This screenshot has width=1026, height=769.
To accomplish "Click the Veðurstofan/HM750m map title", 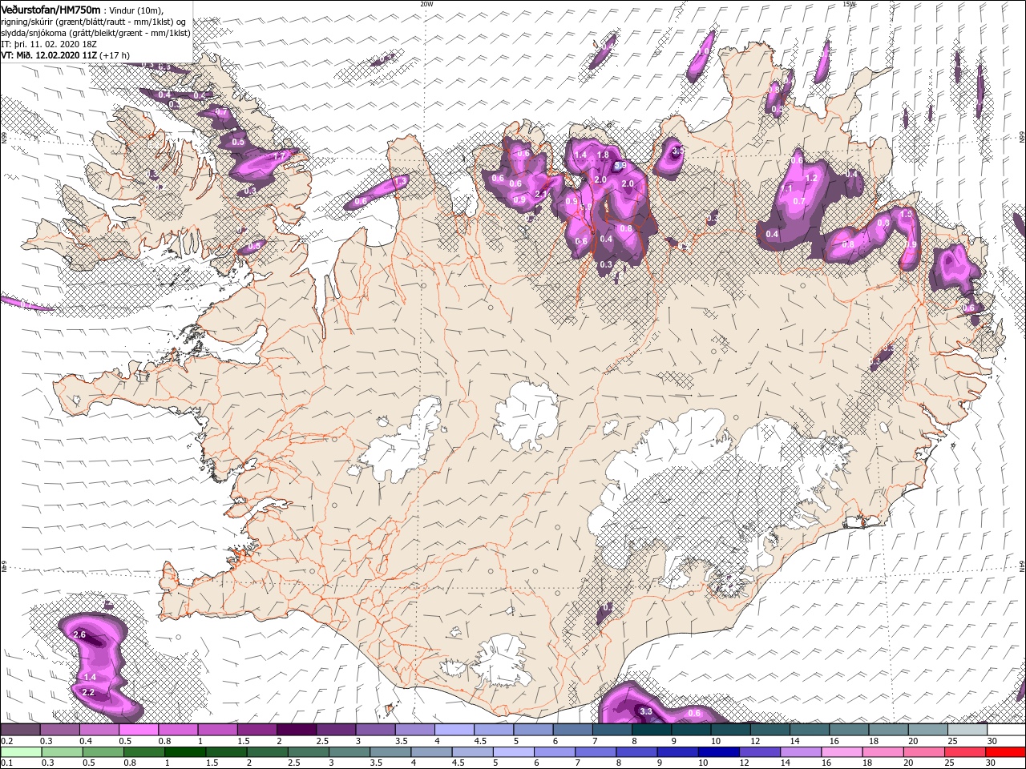I will point(50,9).
